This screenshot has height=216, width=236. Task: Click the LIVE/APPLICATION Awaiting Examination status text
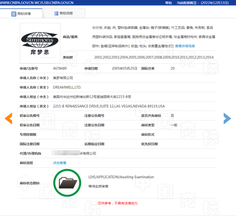point(121,177)
